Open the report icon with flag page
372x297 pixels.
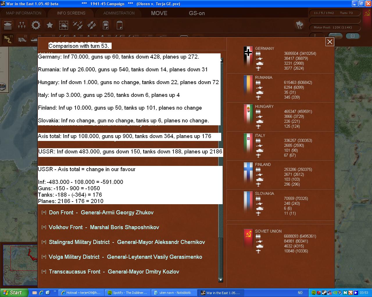click(x=105, y=25)
